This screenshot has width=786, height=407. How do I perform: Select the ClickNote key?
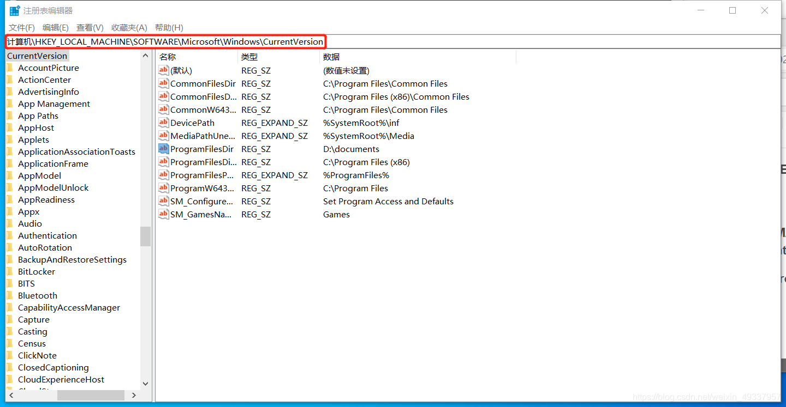coord(37,355)
